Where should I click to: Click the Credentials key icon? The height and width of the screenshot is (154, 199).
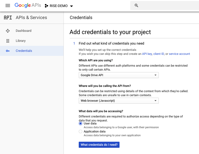pyautogui.click(x=8, y=51)
